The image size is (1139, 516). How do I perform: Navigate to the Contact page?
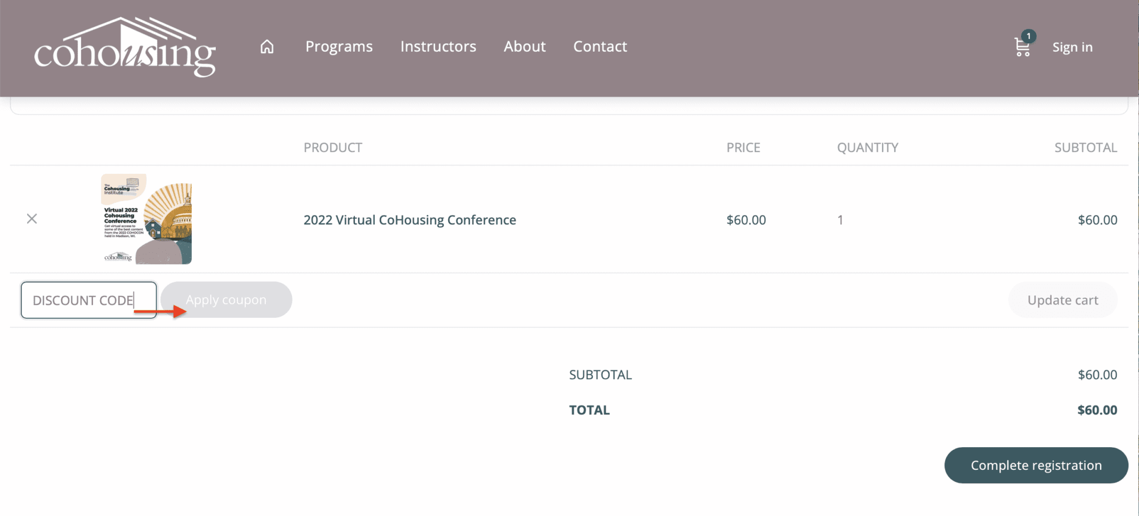600,47
